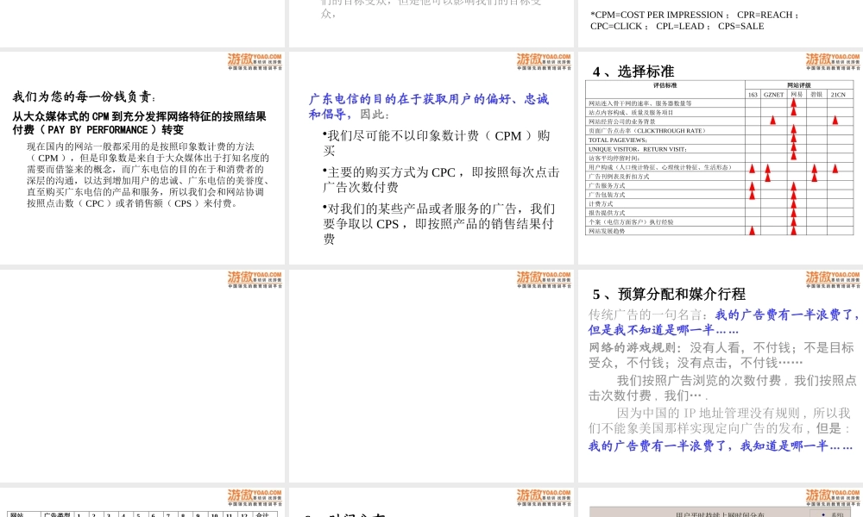Click the text CPC=CLICK

click(616, 26)
